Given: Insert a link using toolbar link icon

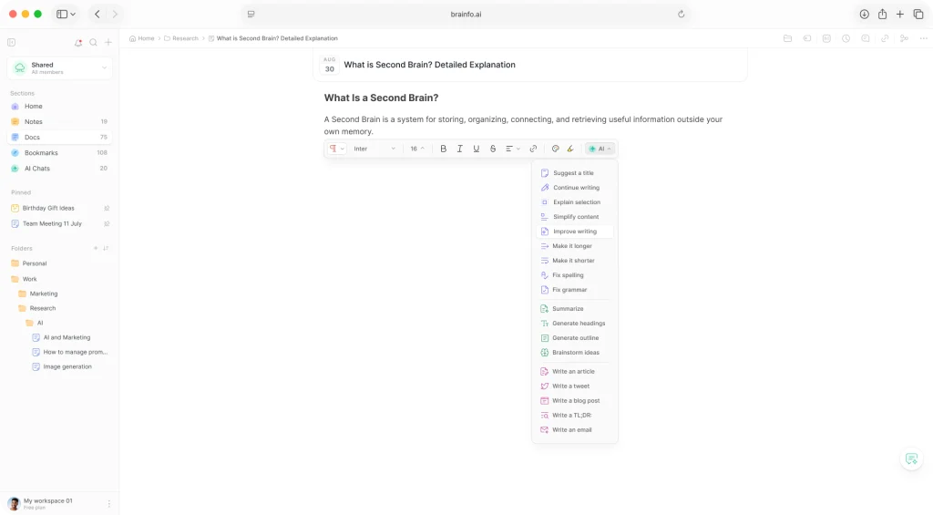Looking at the screenshot, I should [533, 149].
